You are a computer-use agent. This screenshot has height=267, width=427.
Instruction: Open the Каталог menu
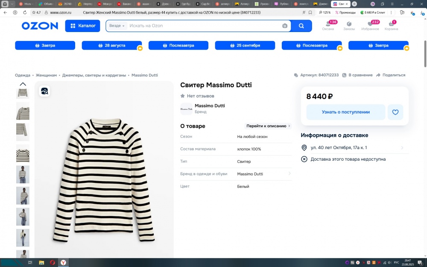click(82, 26)
